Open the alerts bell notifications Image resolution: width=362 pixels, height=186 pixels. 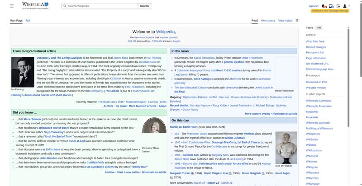(324, 6)
